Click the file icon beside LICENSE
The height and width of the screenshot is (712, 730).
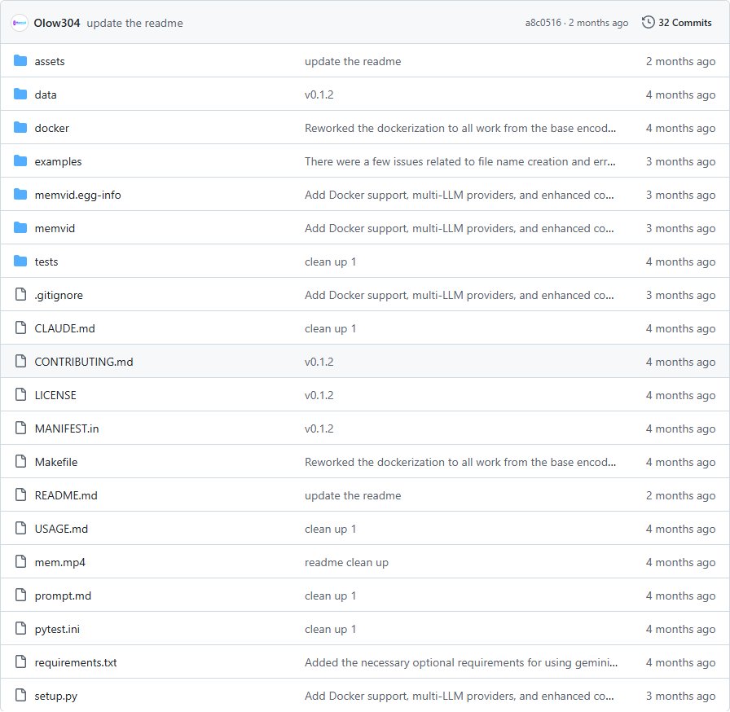coord(20,395)
